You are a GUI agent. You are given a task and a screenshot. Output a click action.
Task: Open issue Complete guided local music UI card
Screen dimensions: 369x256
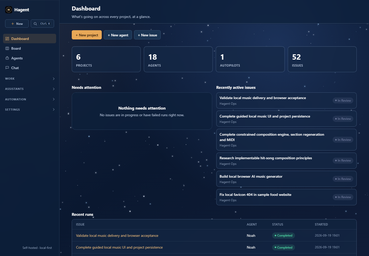[286, 119]
